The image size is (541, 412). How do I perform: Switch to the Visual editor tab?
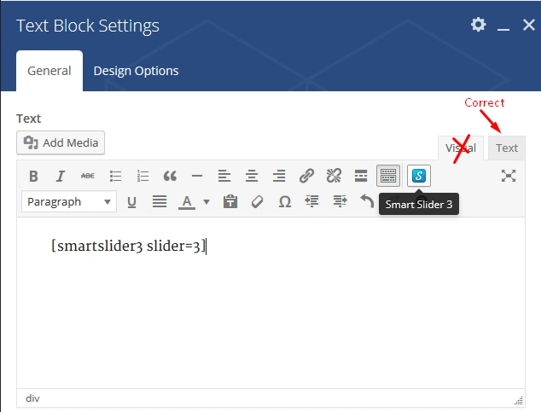coord(461,148)
